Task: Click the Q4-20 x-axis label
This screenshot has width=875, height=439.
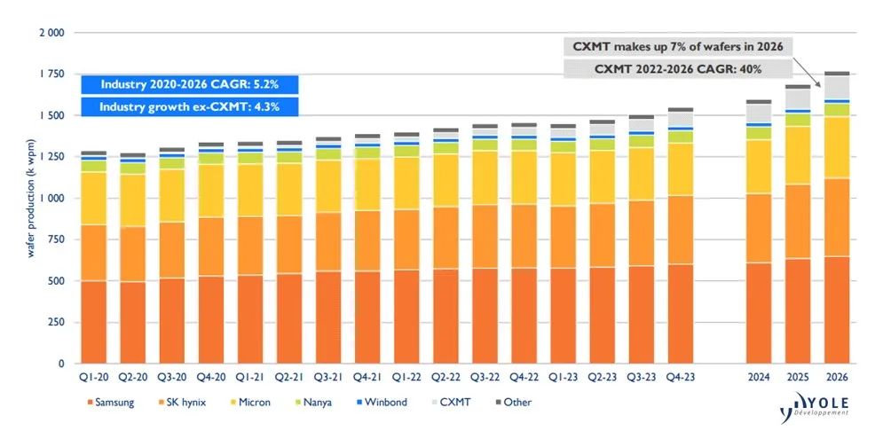Action: [211, 377]
